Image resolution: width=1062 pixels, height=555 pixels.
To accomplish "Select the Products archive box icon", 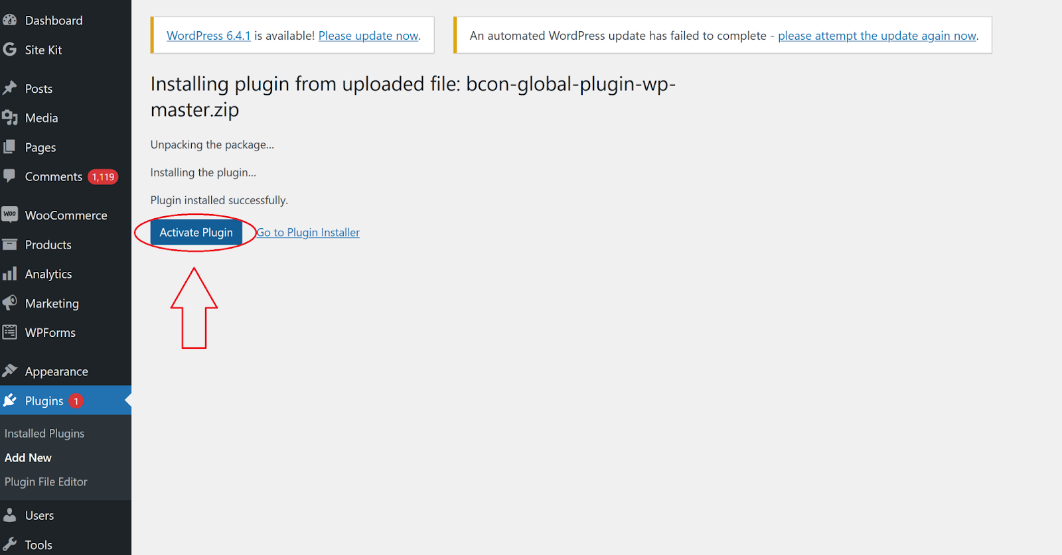I will coord(10,245).
